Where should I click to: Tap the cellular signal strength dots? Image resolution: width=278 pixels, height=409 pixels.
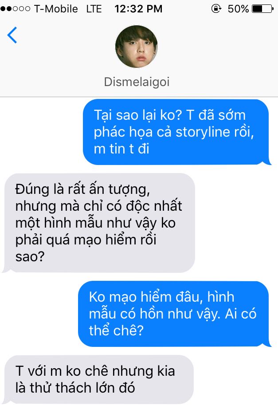tap(16, 9)
